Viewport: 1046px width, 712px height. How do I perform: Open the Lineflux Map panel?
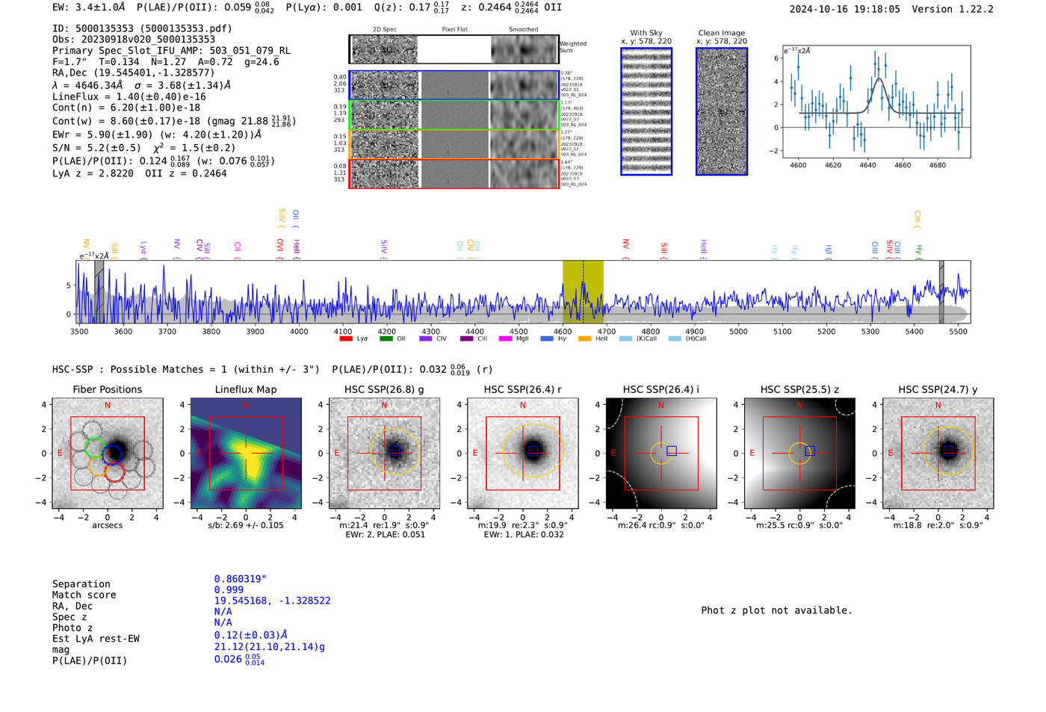(x=246, y=453)
